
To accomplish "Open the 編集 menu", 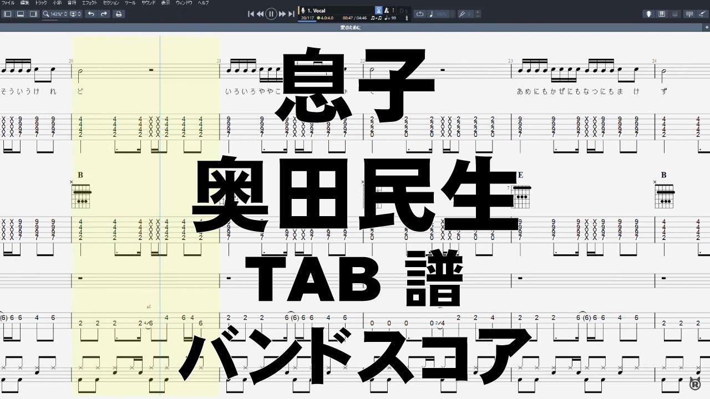I will [25, 3].
